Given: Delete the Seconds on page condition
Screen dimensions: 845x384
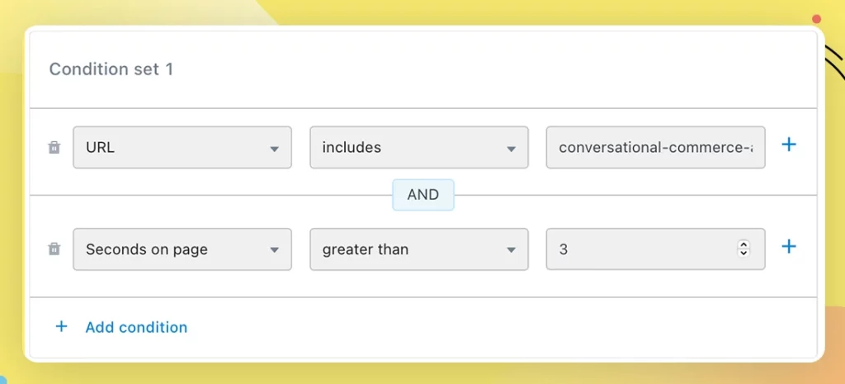Looking at the screenshot, I should click(54, 249).
